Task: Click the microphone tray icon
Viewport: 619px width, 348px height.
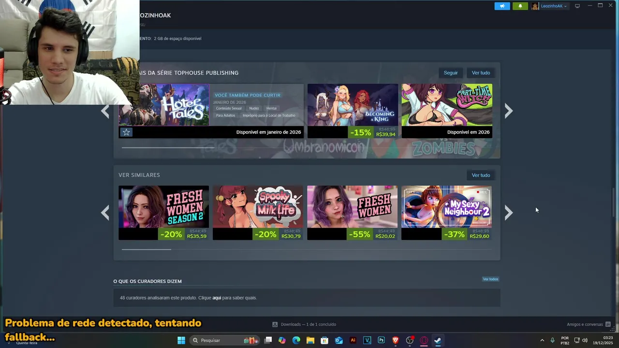Action: pyautogui.click(x=552, y=340)
